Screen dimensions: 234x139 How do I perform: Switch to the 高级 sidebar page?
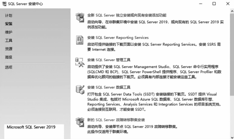[9, 57]
